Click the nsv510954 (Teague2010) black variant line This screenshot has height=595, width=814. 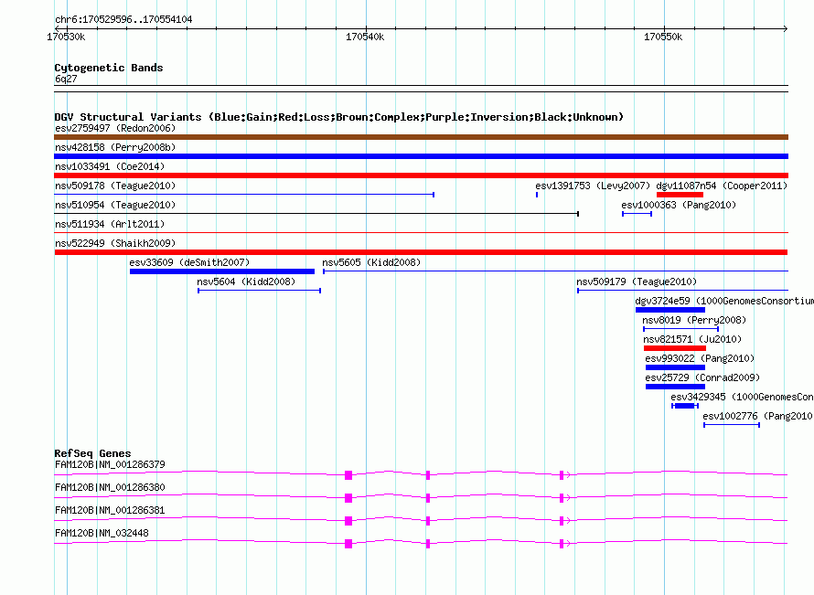point(316,214)
